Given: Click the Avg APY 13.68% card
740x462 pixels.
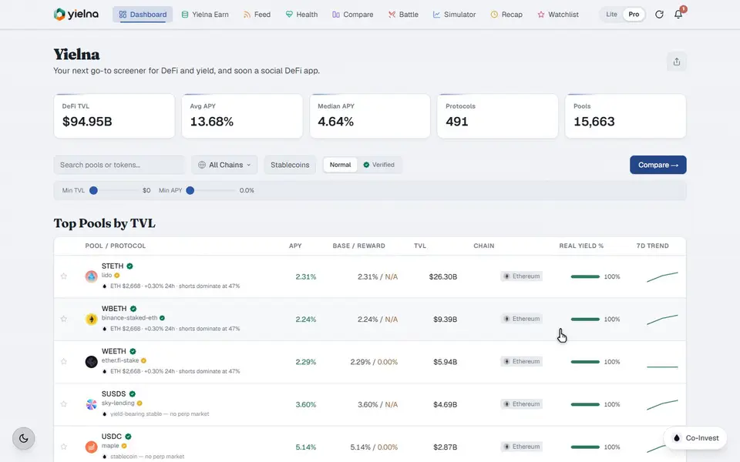Looking at the screenshot, I should coord(242,116).
